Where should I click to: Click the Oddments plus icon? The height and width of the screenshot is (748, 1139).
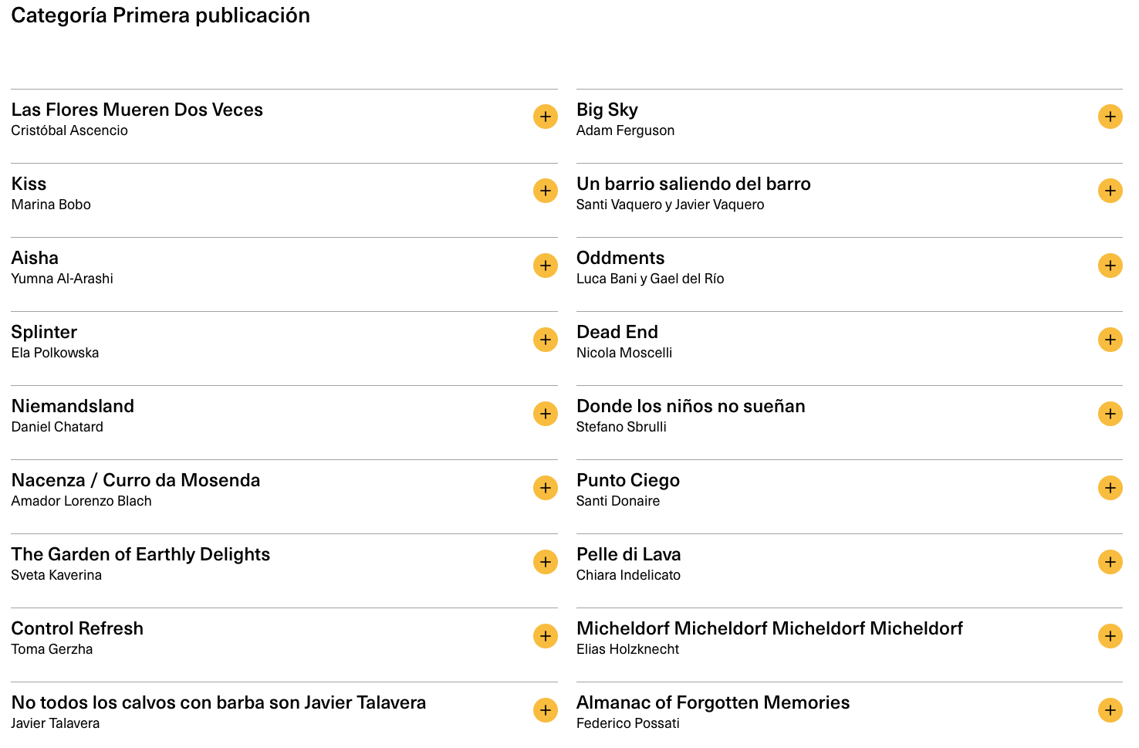1110,265
